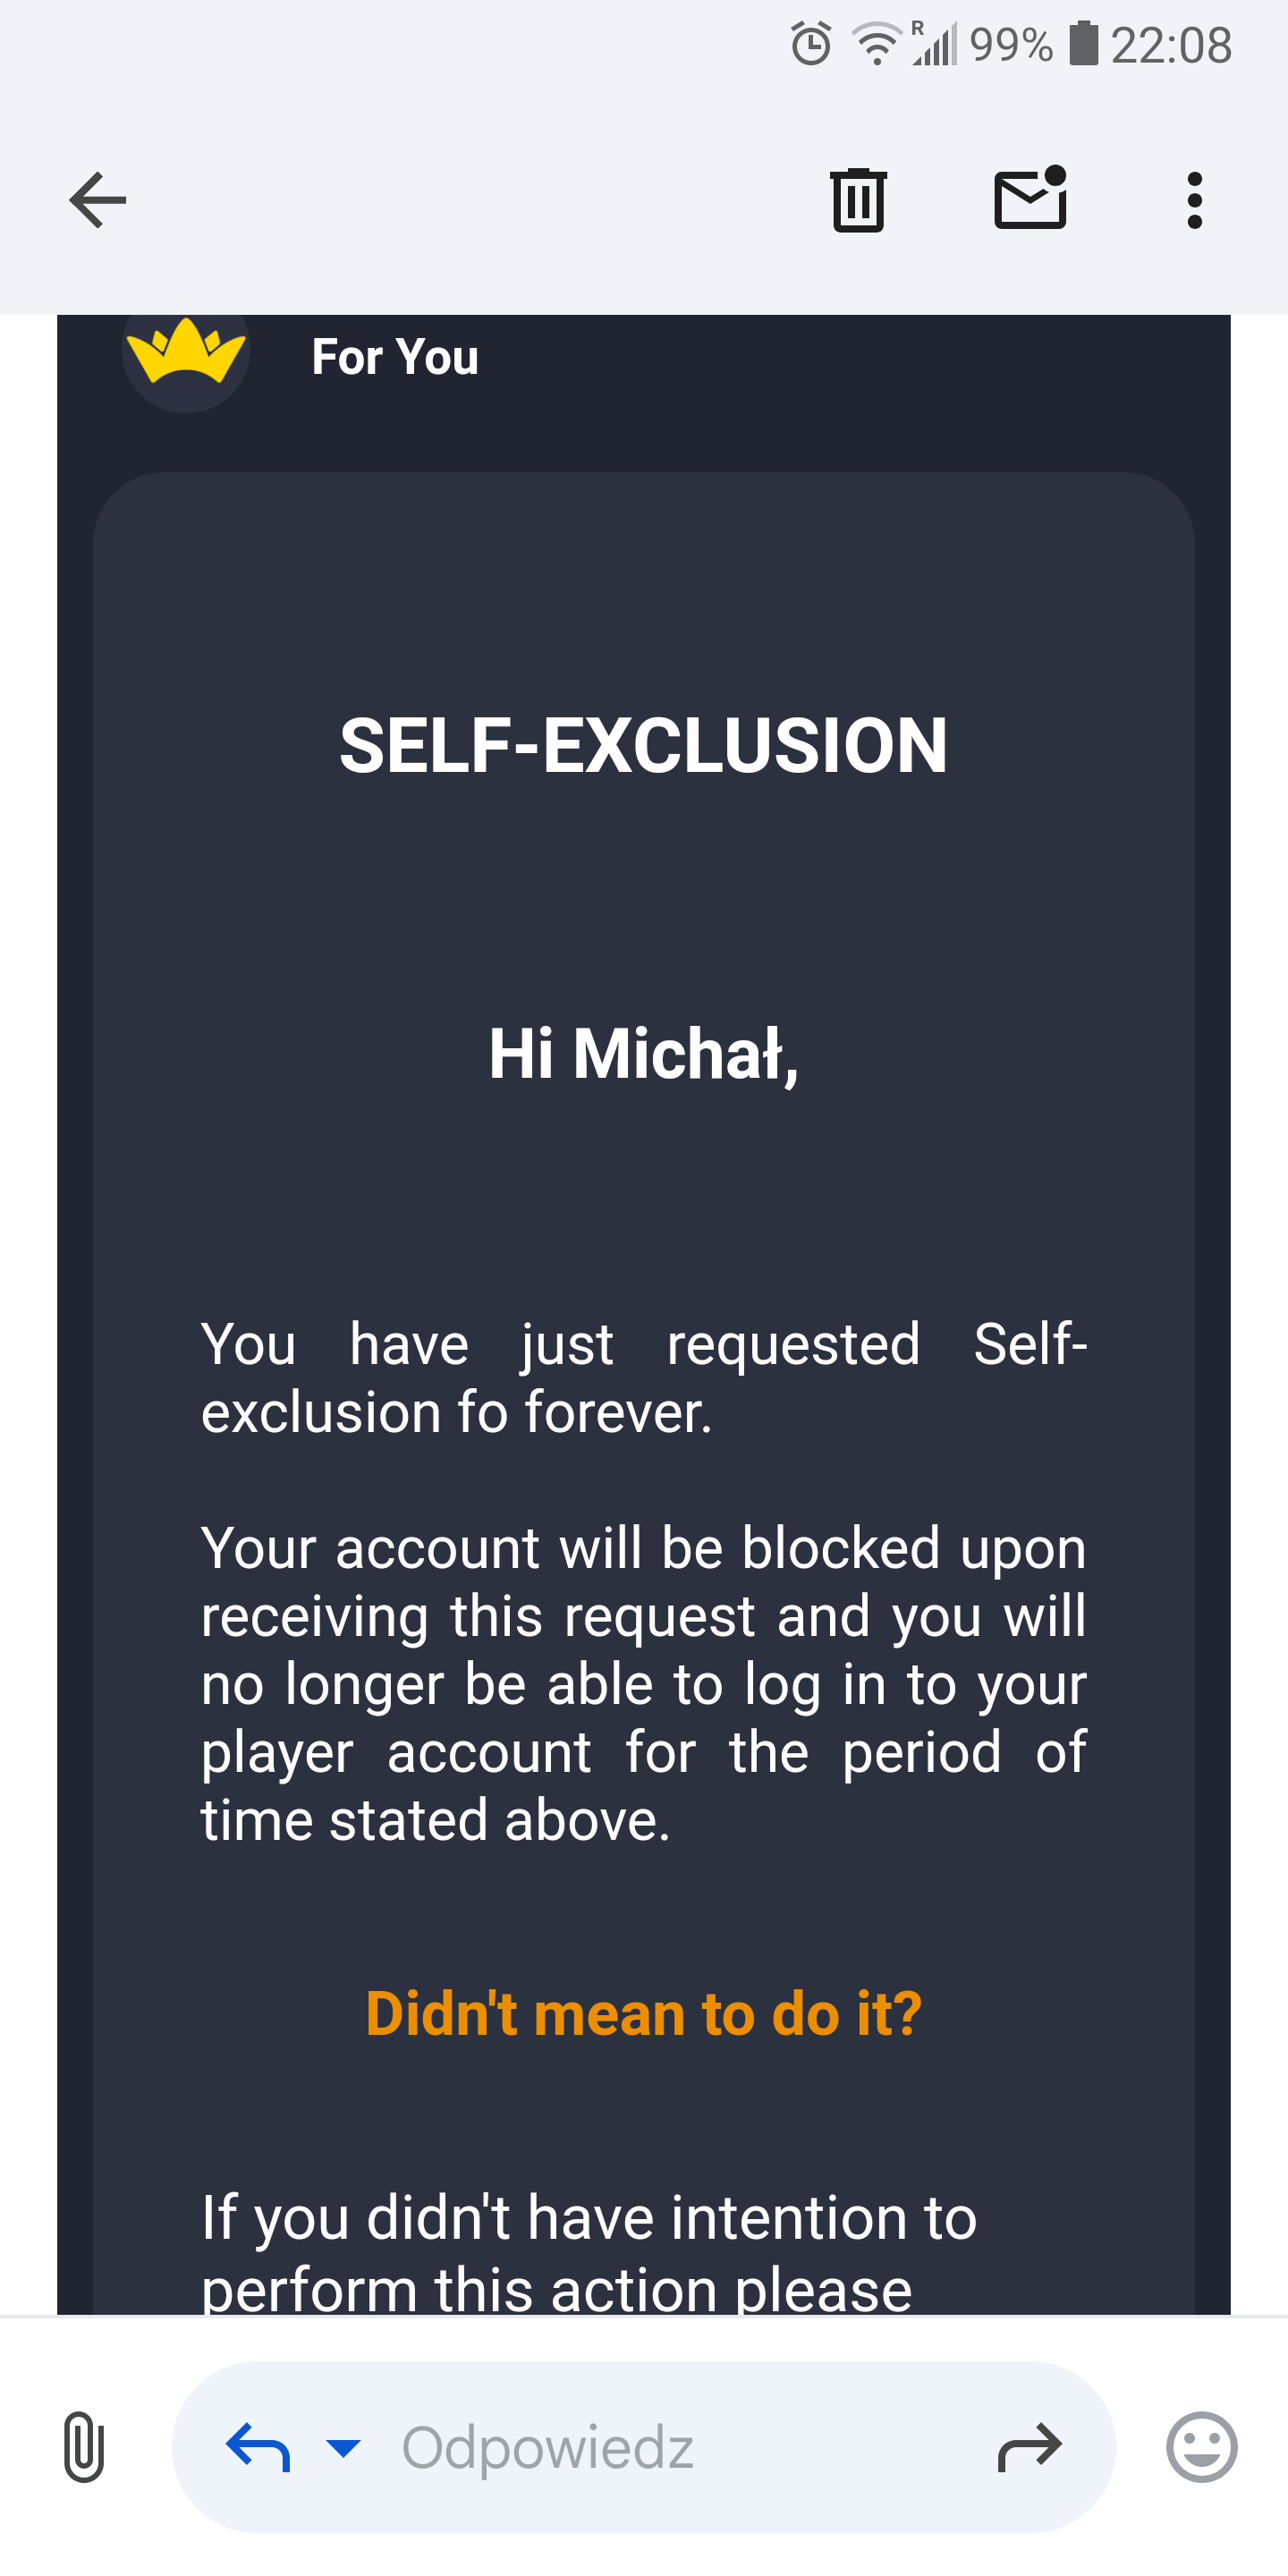The width and height of the screenshot is (1288, 2576).
Task: Tap the blue reply arrow icon
Action: click(258, 2446)
